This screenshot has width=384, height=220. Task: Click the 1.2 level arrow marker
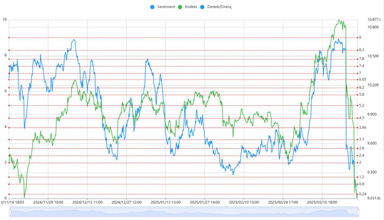(357, 177)
